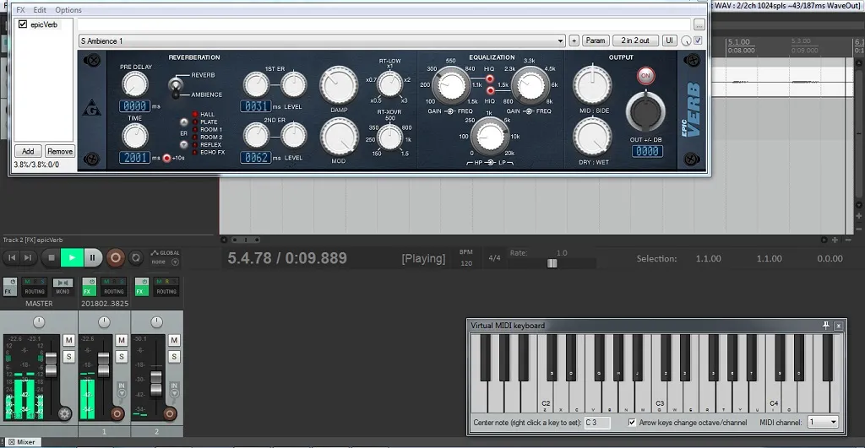Click the MASTER settings gear icon
This screenshot has height=448, width=865.
pyautogui.click(x=64, y=414)
